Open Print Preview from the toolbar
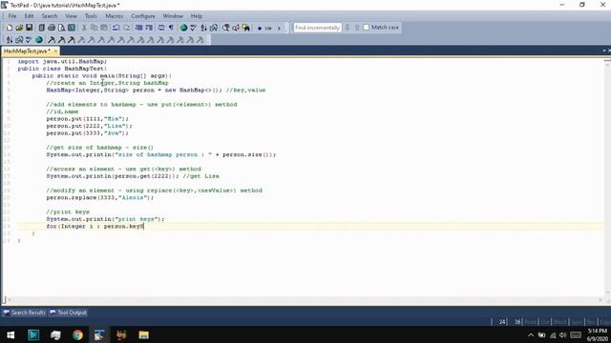Viewport: 611px width, 343px height. tap(61, 28)
